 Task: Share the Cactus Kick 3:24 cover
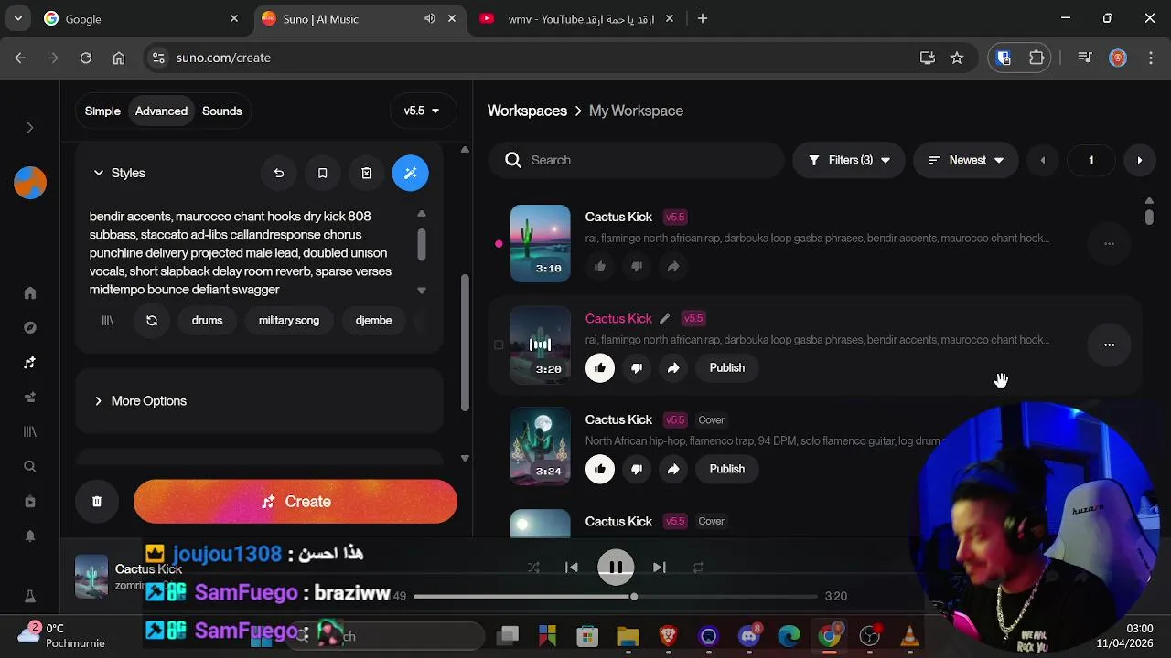pos(673,470)
